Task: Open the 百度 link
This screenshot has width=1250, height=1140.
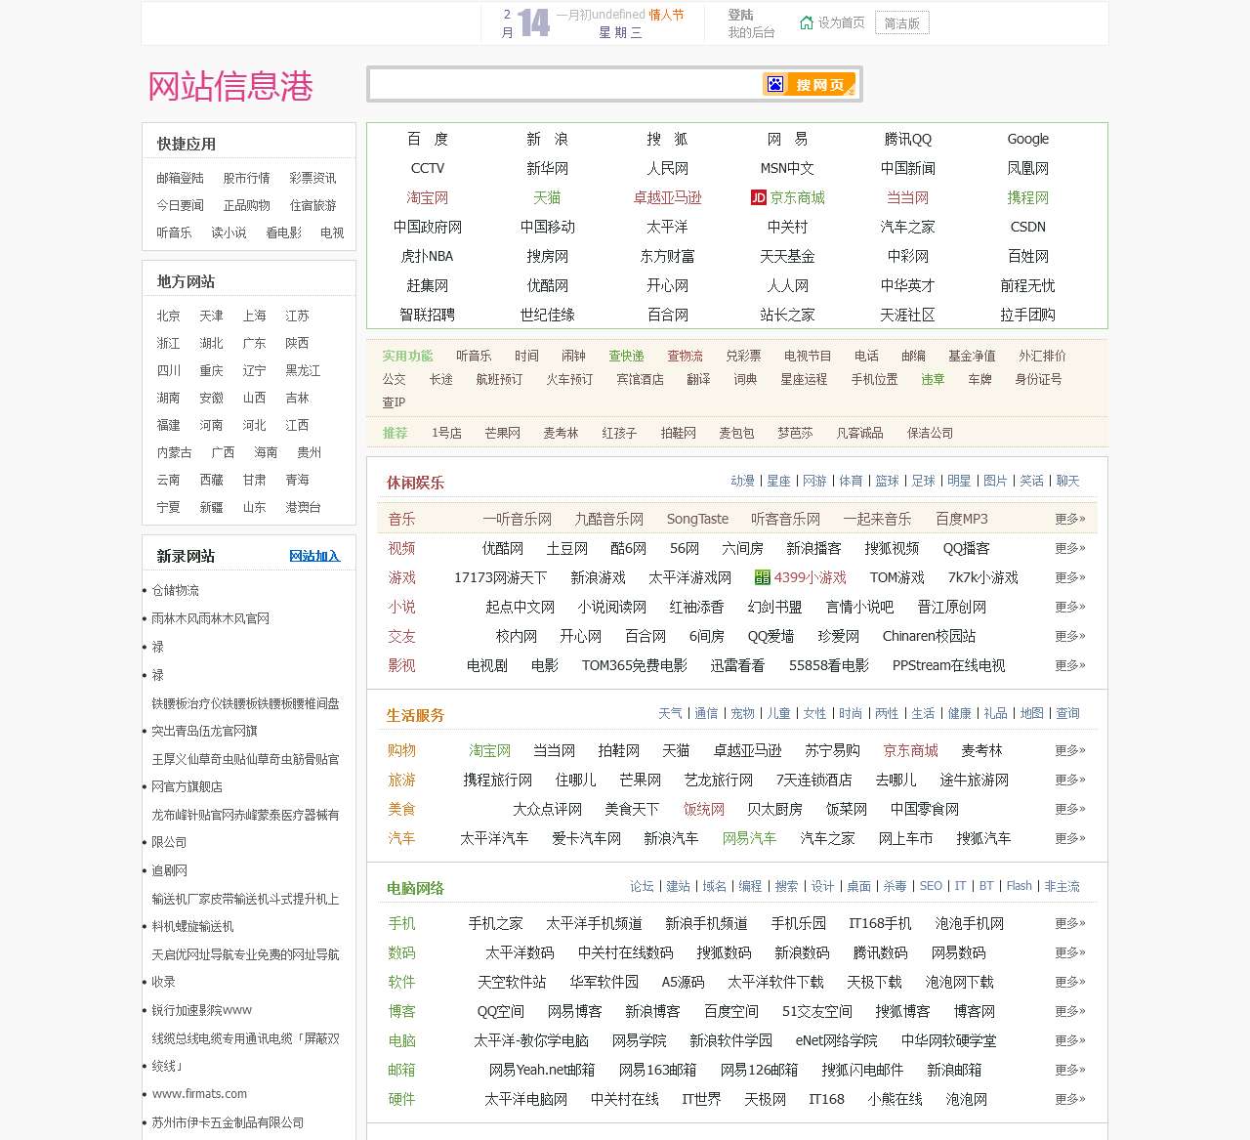Action: point(428,139)
